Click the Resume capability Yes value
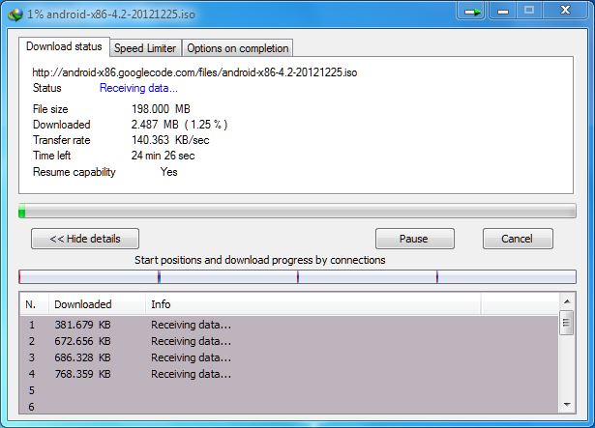The image size is (595, 428). point(169,172)
